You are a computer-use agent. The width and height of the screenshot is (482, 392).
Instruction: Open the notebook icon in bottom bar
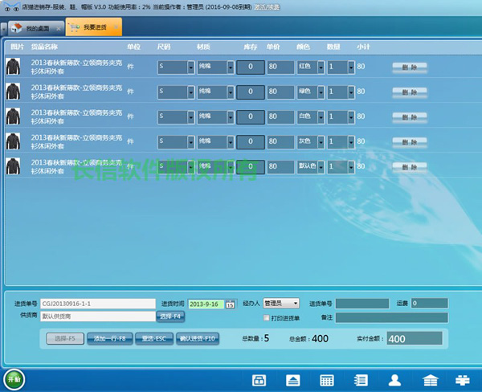click(361, 380)
